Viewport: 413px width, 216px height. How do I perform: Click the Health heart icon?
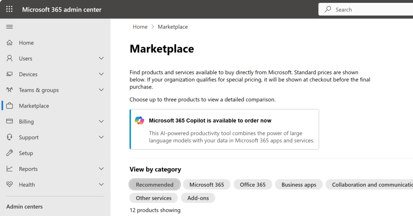click(x=10, y=185)
